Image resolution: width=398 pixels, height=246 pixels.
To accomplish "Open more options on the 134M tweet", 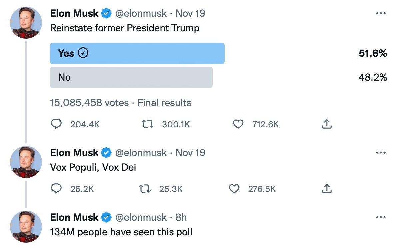I will click(381, 218).
